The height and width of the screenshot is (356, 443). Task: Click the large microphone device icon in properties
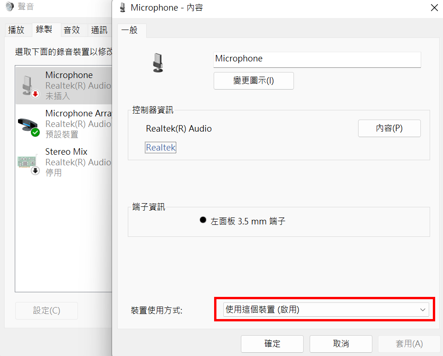coord(158,63)
